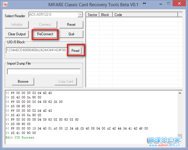Click the Reset button
The width and height of the screenshot is (188, 150).
[71, 25]
